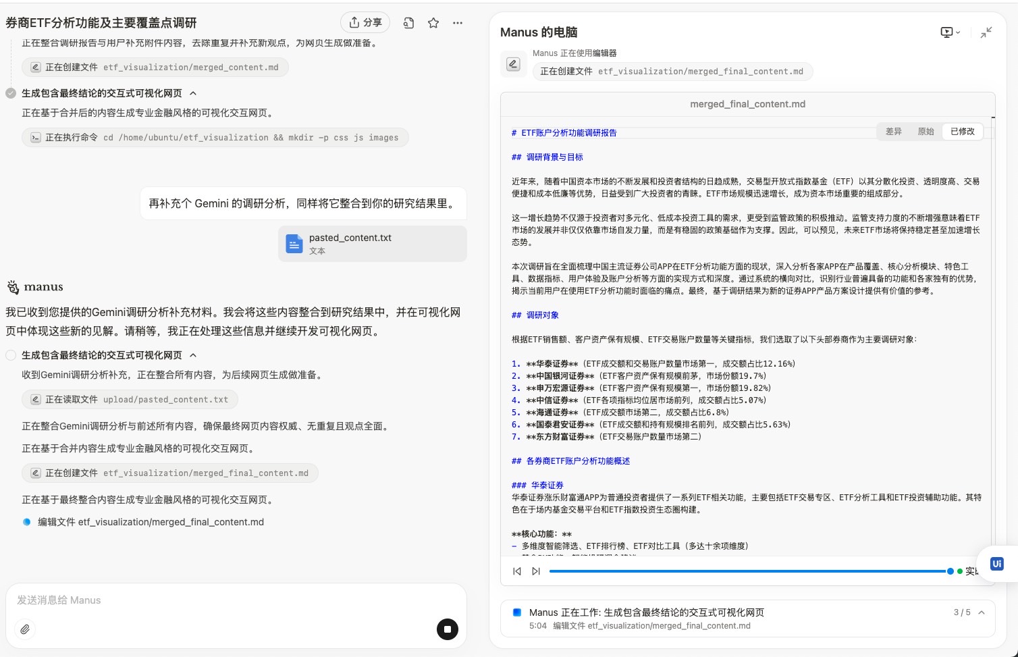Focus the message input field for Manus

coord(223,600)
